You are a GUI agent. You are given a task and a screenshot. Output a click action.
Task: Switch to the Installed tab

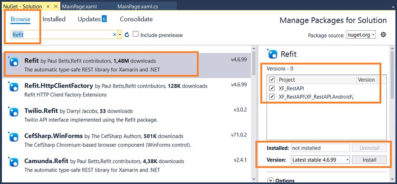tap(54, 19)
